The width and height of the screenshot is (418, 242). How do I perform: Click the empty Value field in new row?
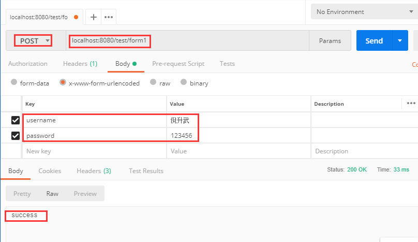tap(238, 151)
